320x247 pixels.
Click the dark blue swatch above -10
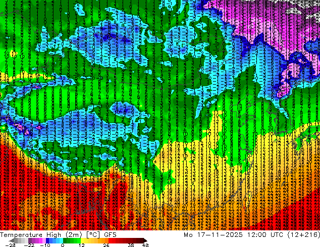47,241
